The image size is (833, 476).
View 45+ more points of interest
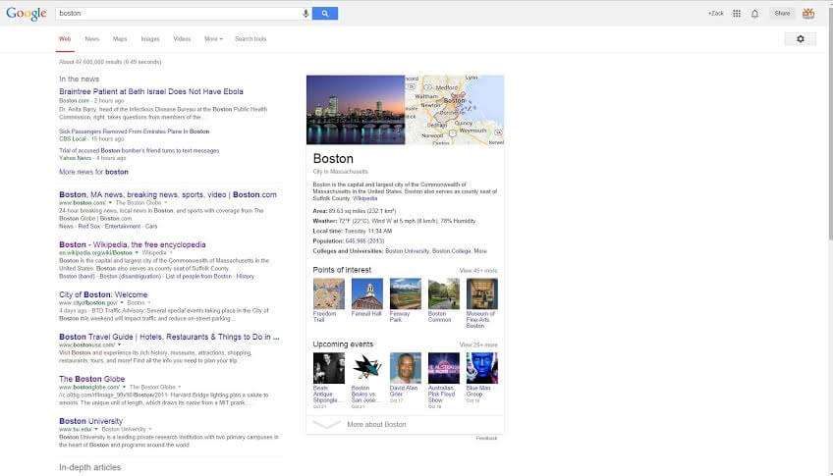point(478,271)
